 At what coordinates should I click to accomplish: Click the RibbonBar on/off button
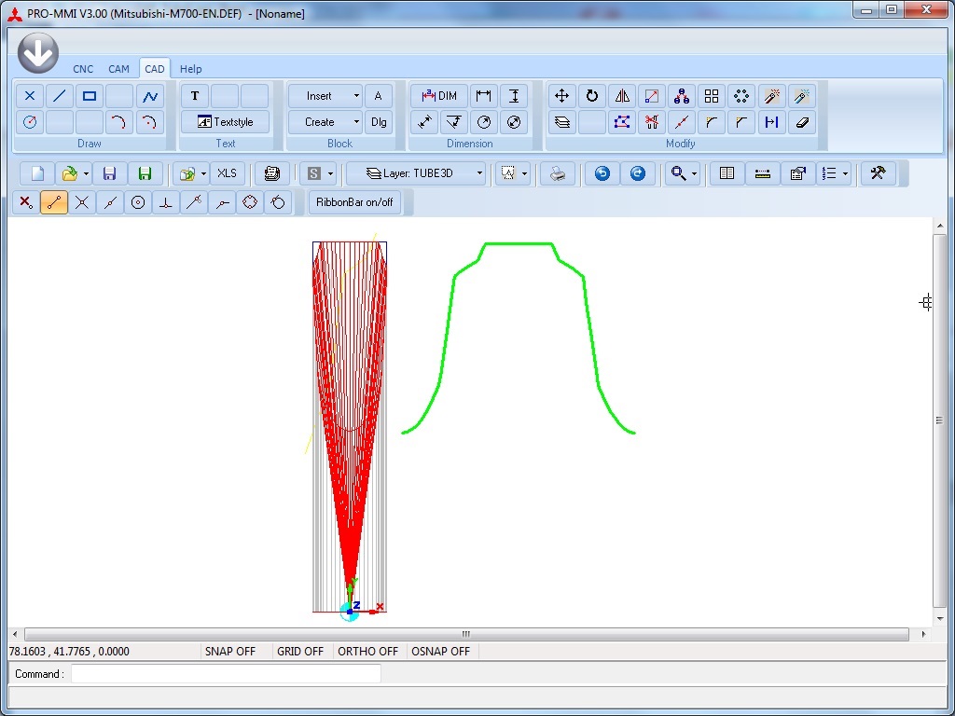click(x=354, y=202)
